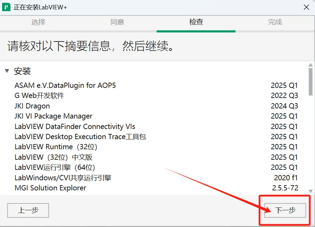The image size is (315, 227).
Task: Select LabVIEW Desktop Execution Trace工具包 entry
Action: (x=156, y=137)
